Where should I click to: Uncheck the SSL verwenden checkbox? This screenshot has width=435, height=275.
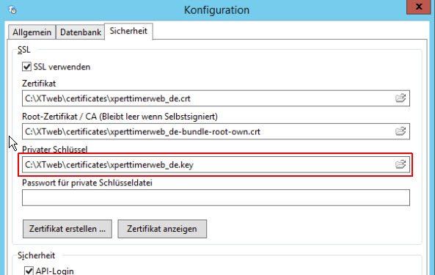[x=26, y=67]
